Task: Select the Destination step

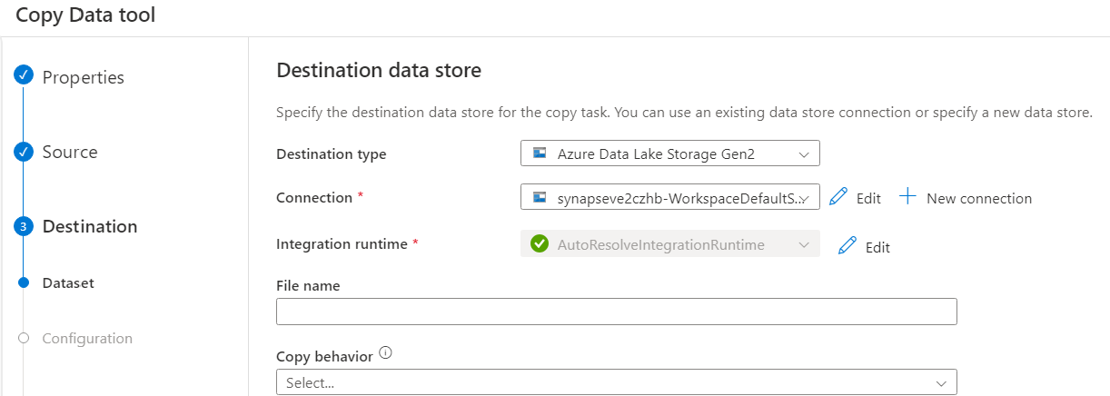Action: coord(90,226)
